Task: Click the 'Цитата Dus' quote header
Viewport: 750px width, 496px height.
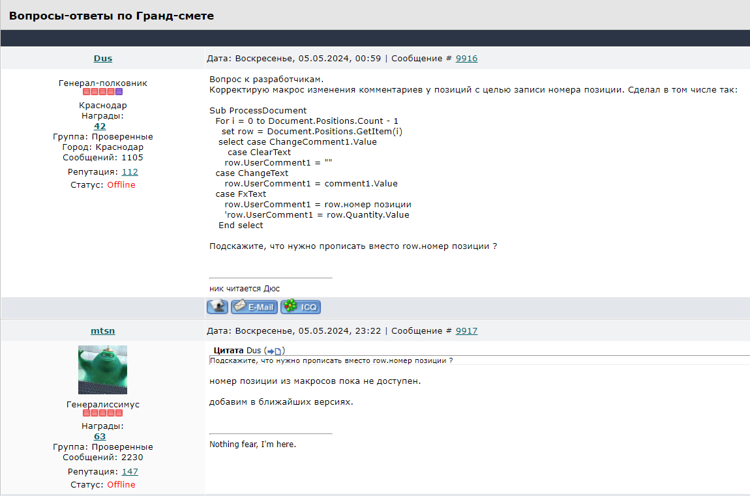Action: (237, 351)
